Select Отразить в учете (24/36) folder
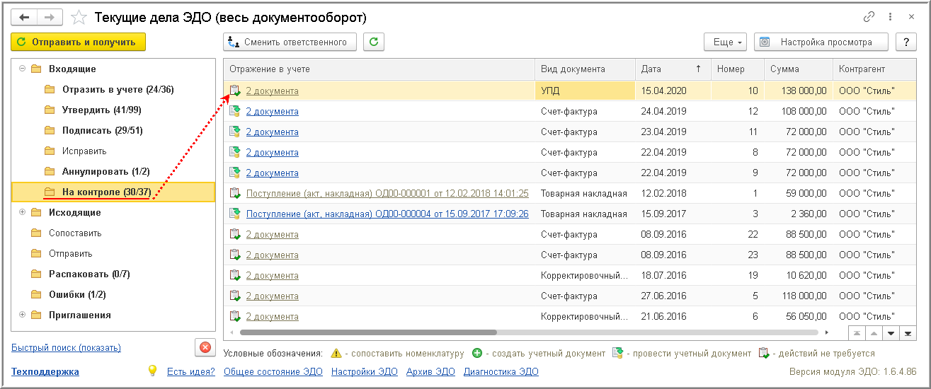Viewport: 931px width, 389px height. (118, 90)
